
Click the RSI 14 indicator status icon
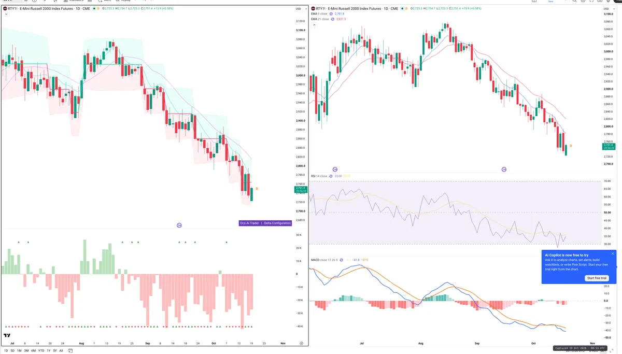pyautogui.click(x=331, y=176)
